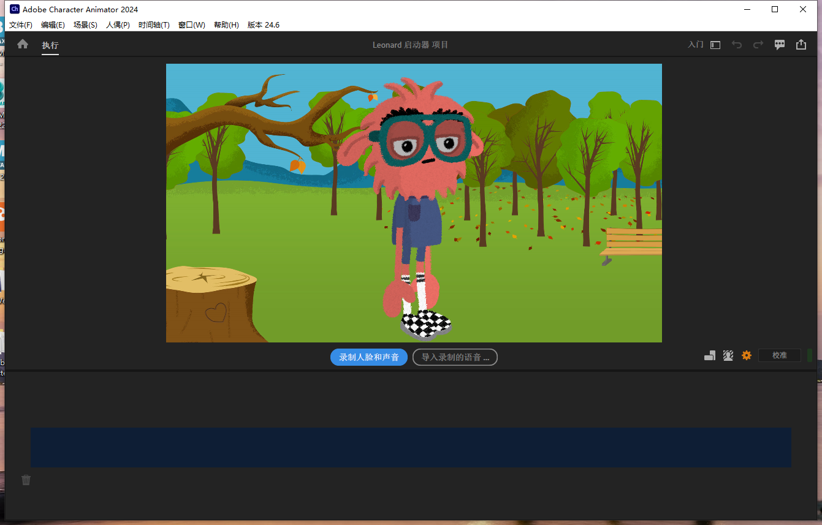Open the 编辑(E) menu

point(53,25)
